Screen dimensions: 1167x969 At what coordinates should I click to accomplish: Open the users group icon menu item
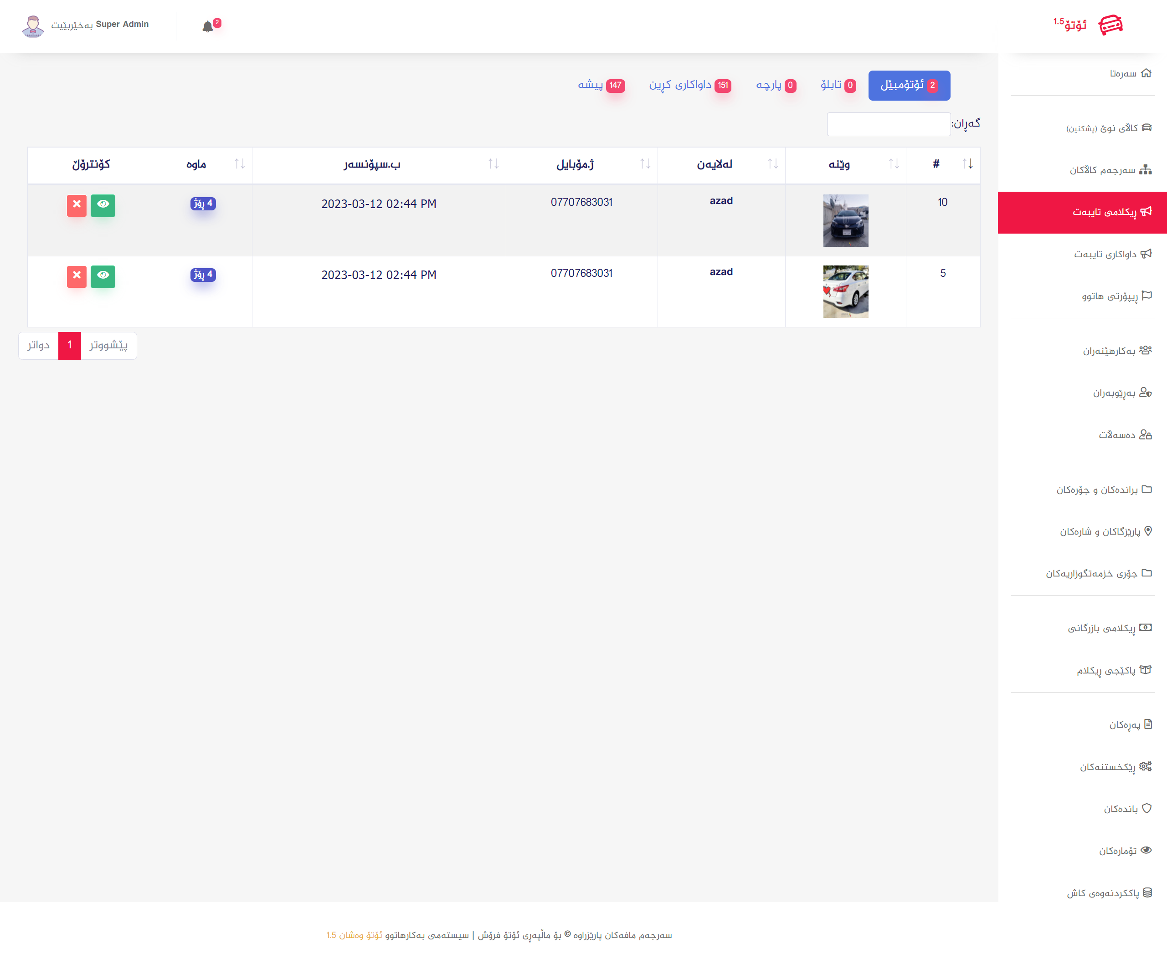1116,350
